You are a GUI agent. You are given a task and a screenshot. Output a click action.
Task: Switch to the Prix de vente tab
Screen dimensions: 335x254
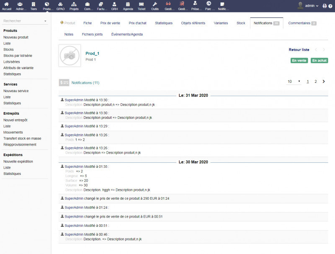110,23
